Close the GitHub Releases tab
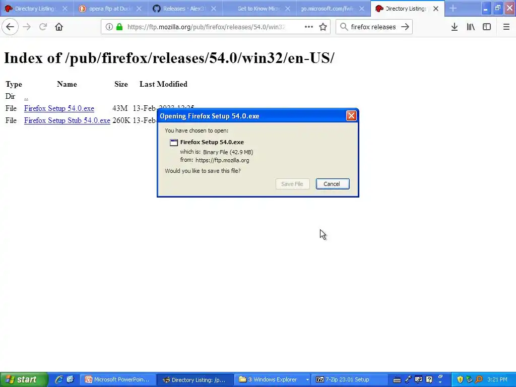This screenshot has height=387, width=516. coord(214,9)
